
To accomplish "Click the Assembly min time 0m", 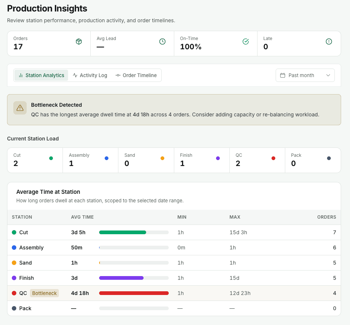I will [181, 248].
